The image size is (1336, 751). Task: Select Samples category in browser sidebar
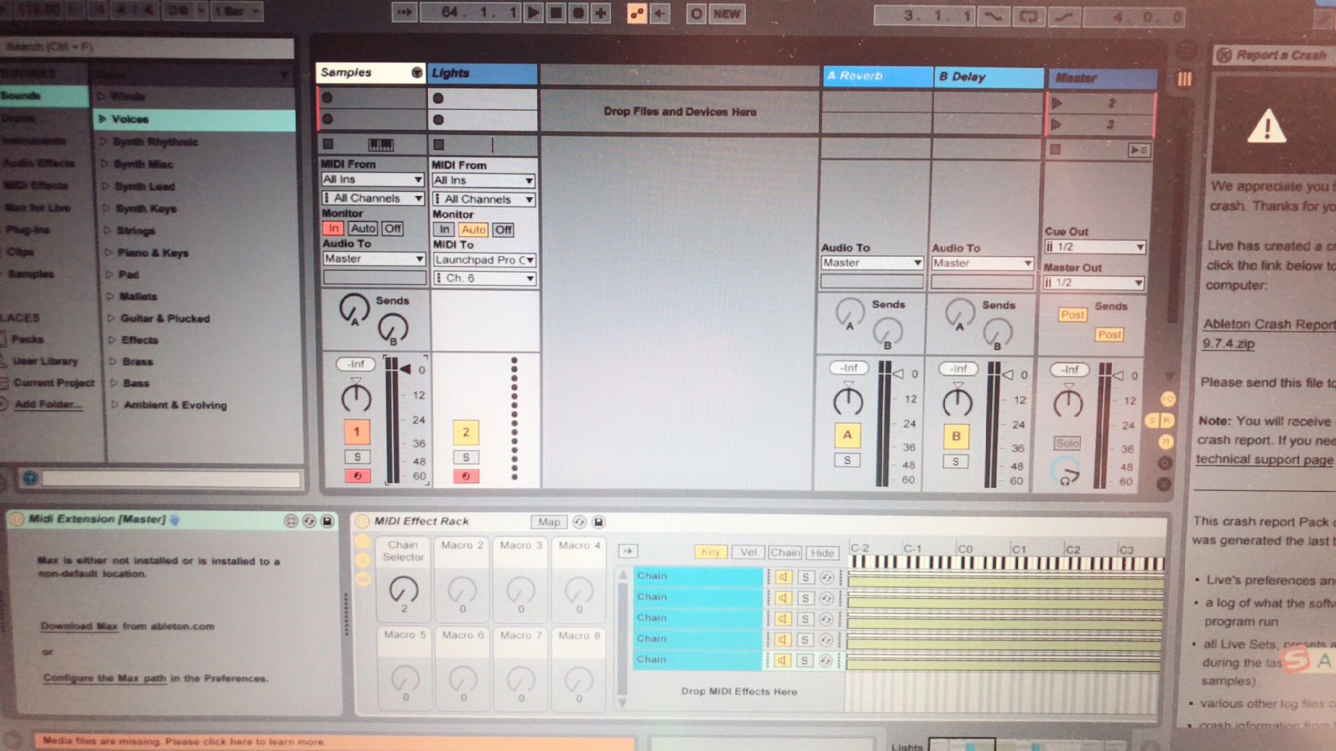coord(31,274)
